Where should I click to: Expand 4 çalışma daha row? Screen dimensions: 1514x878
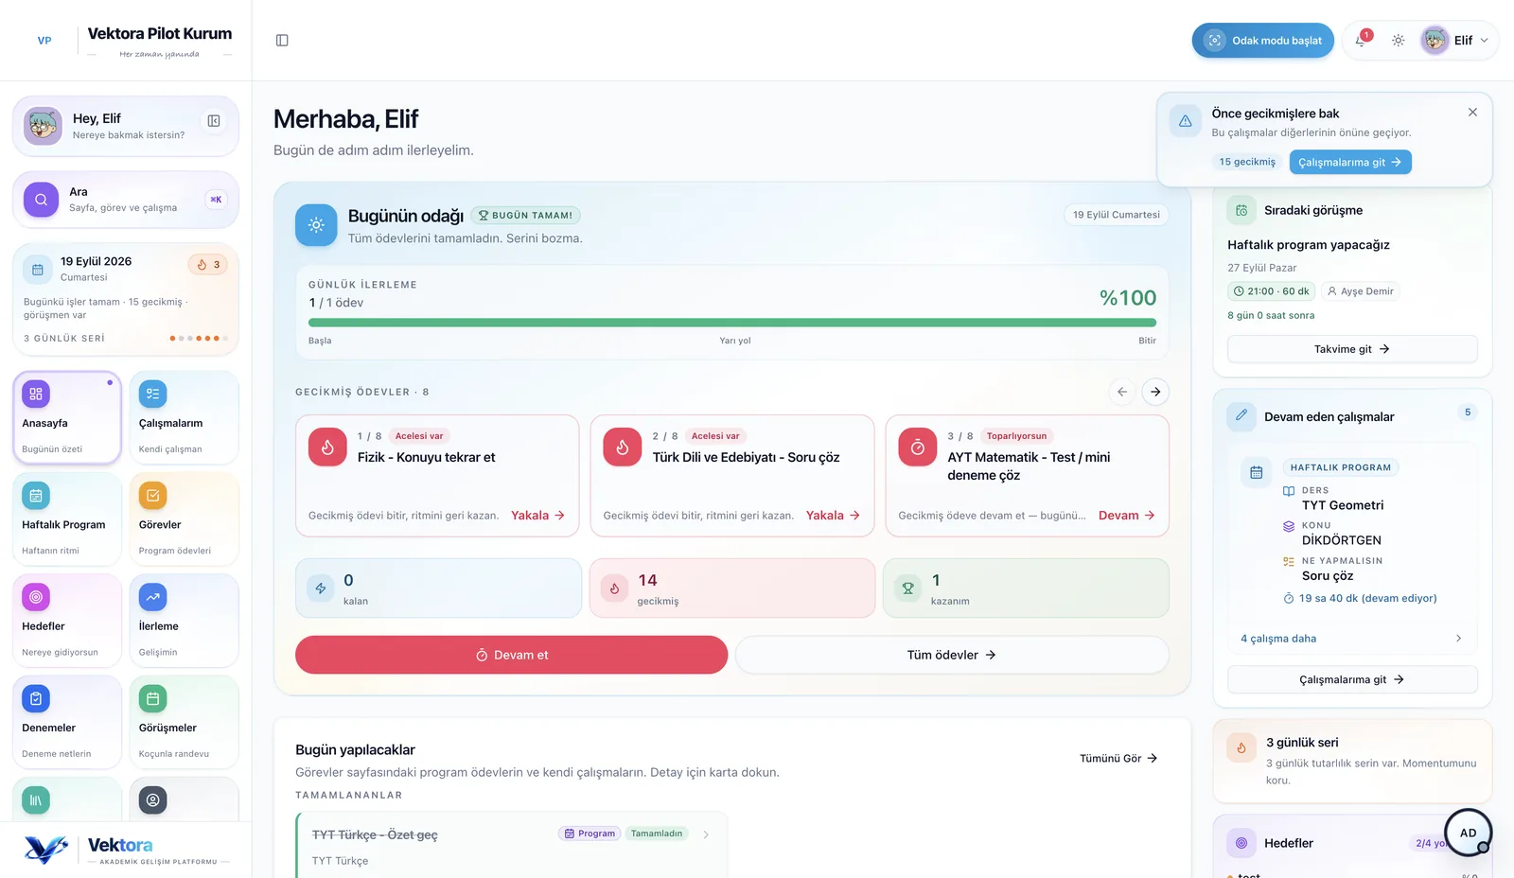point(1351,639)
